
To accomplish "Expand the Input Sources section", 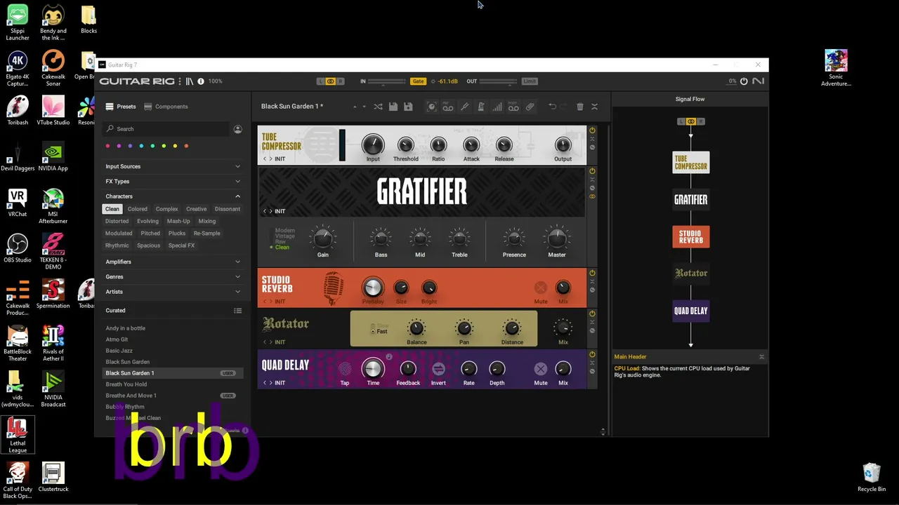I will (173, 166).
